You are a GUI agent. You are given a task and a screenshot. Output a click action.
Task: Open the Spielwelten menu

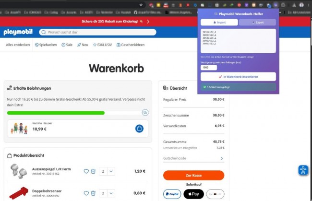click(46, 45)
